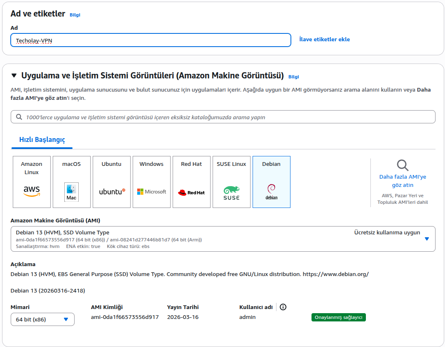The image size is (445, 347).
Task: Open Bilgi link next to Ad ve etiketler
Action: coord(75,15)
